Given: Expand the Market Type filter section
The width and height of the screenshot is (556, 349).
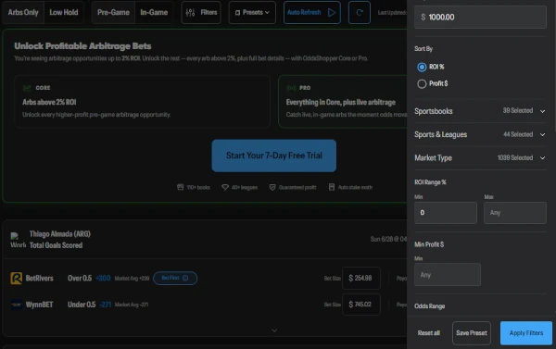Looking at the screenshot, I should [x=480, y=158].
